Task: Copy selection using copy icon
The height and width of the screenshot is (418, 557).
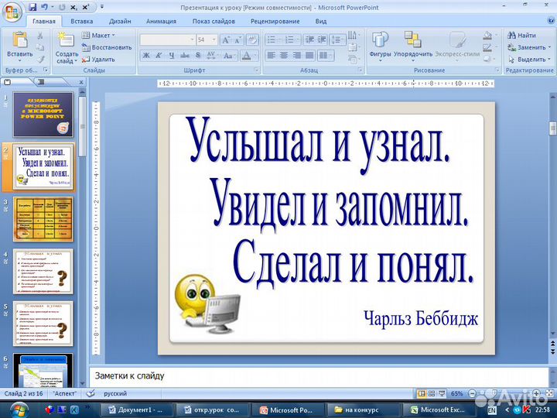Action: [40, 47]
